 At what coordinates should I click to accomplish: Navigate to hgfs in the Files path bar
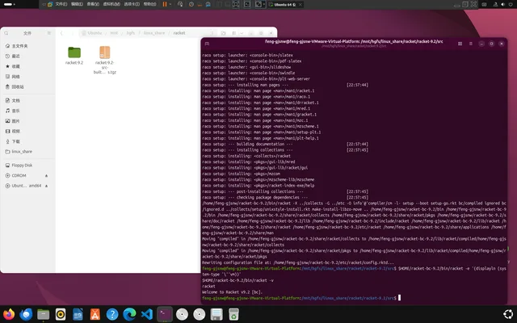point(131,33)
